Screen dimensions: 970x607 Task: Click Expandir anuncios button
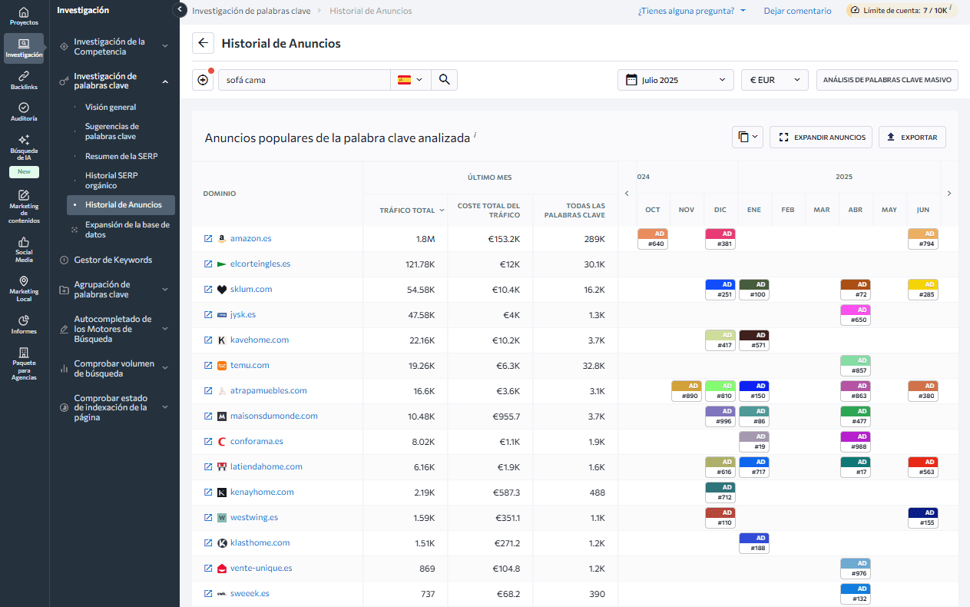pos(821,137)
